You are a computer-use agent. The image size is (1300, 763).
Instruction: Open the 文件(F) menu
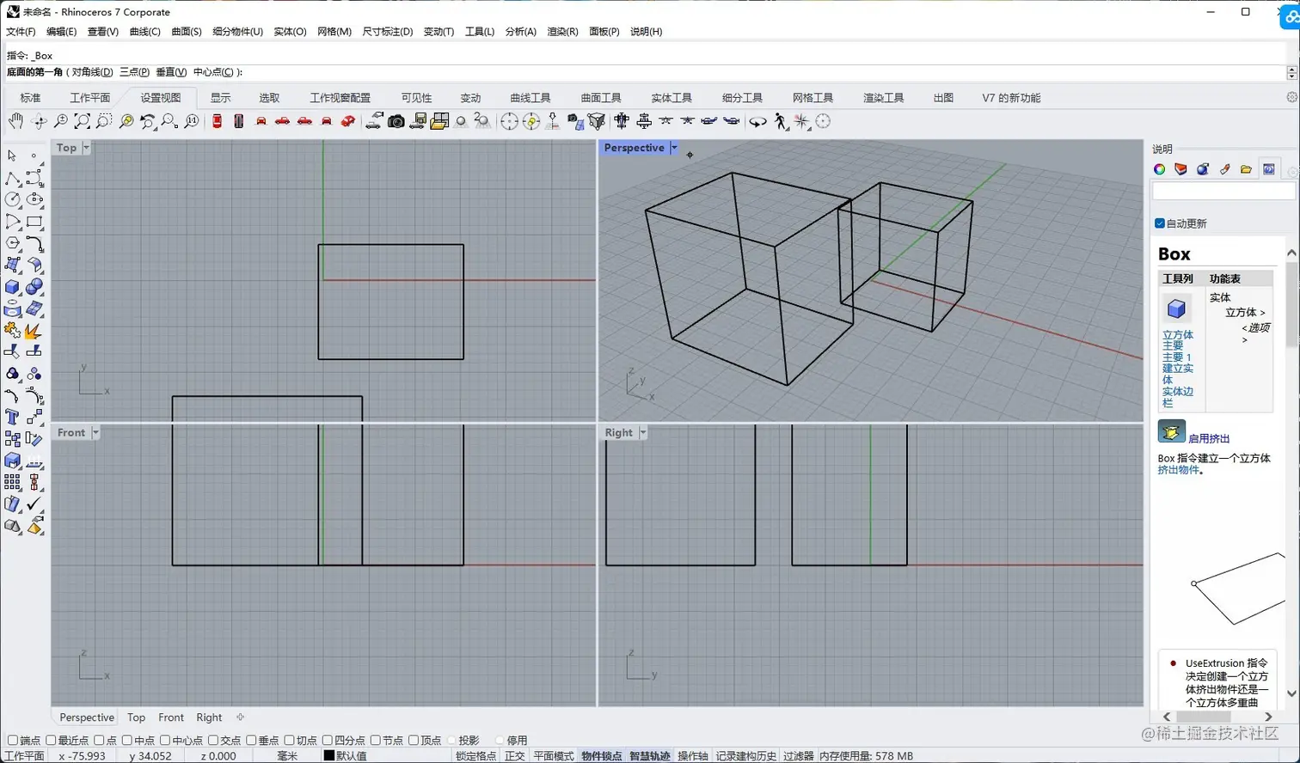21,31
